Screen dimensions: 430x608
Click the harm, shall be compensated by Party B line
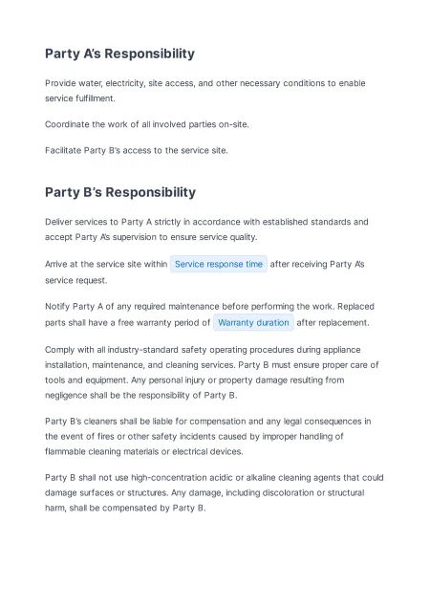click(125, 508)
